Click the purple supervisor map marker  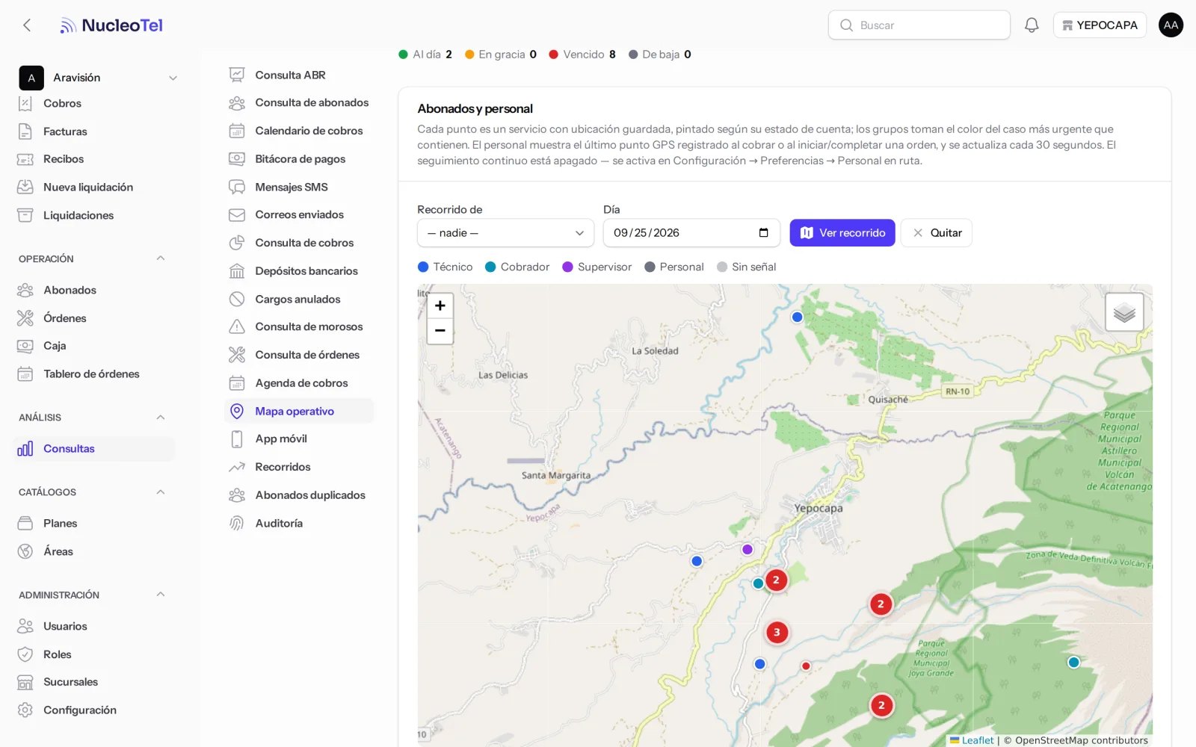pos(747,550)
